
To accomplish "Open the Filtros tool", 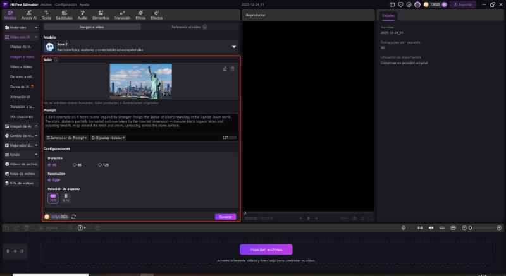I will pos(140,15).
